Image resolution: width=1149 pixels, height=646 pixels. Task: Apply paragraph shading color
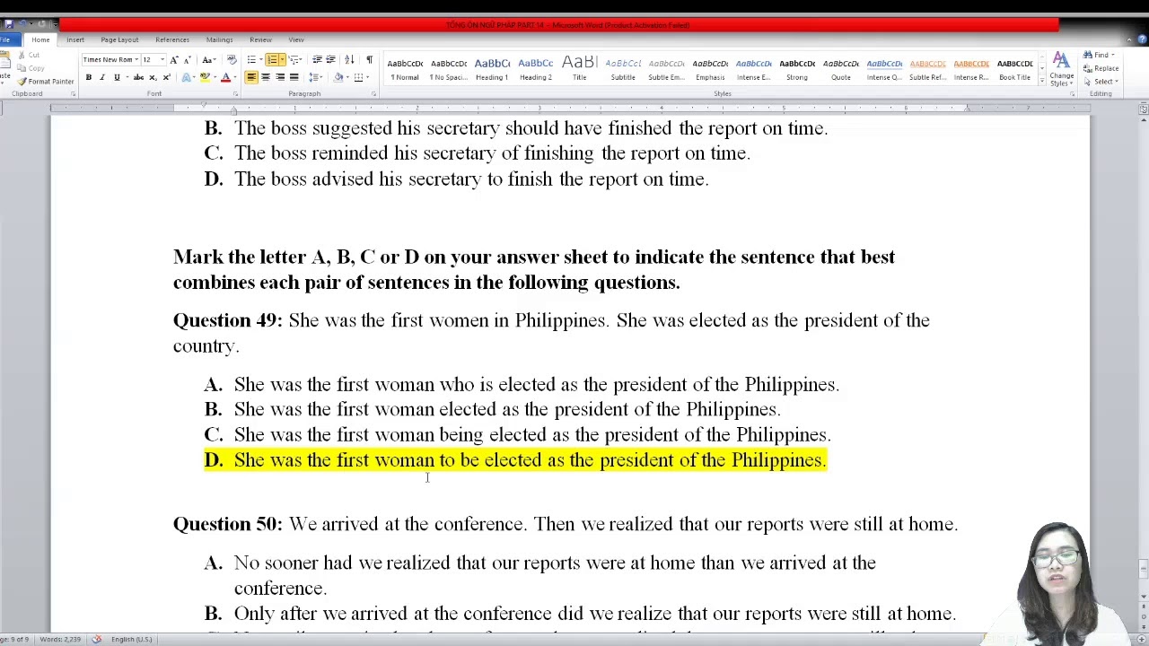[338, 77]
